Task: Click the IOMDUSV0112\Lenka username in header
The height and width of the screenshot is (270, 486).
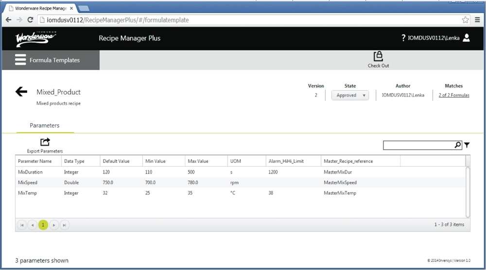Action: point(434,38)
